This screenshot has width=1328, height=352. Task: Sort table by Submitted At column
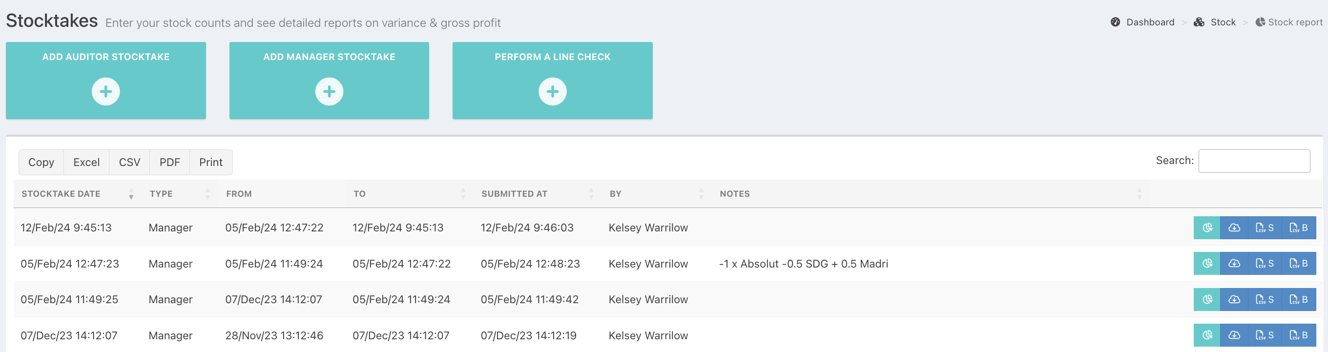pos(514,194)
